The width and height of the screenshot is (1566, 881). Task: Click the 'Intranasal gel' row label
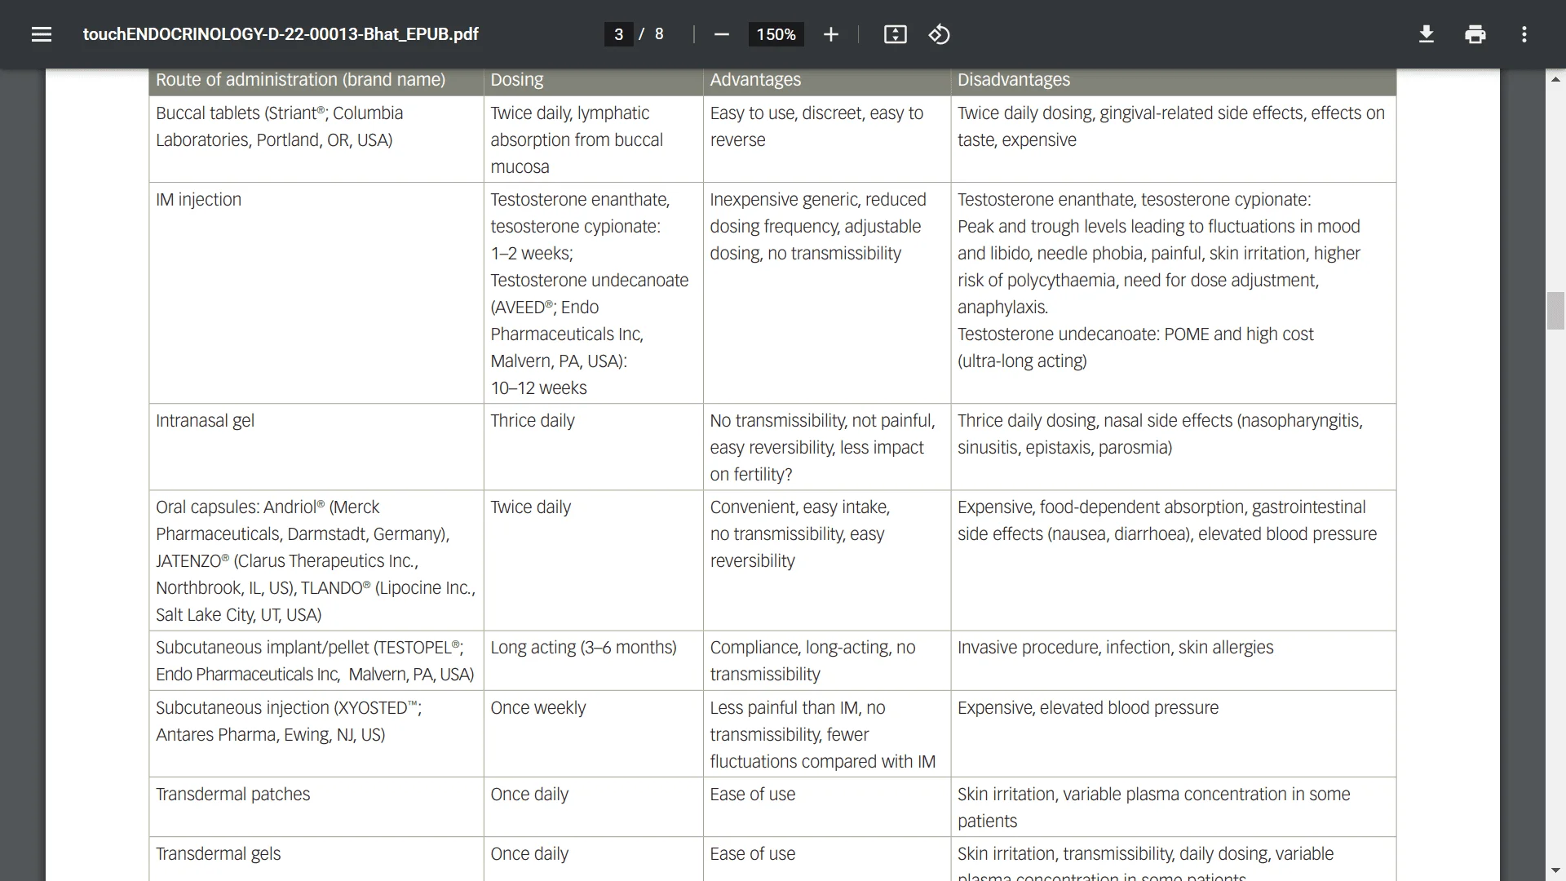[x=205, y=421]
